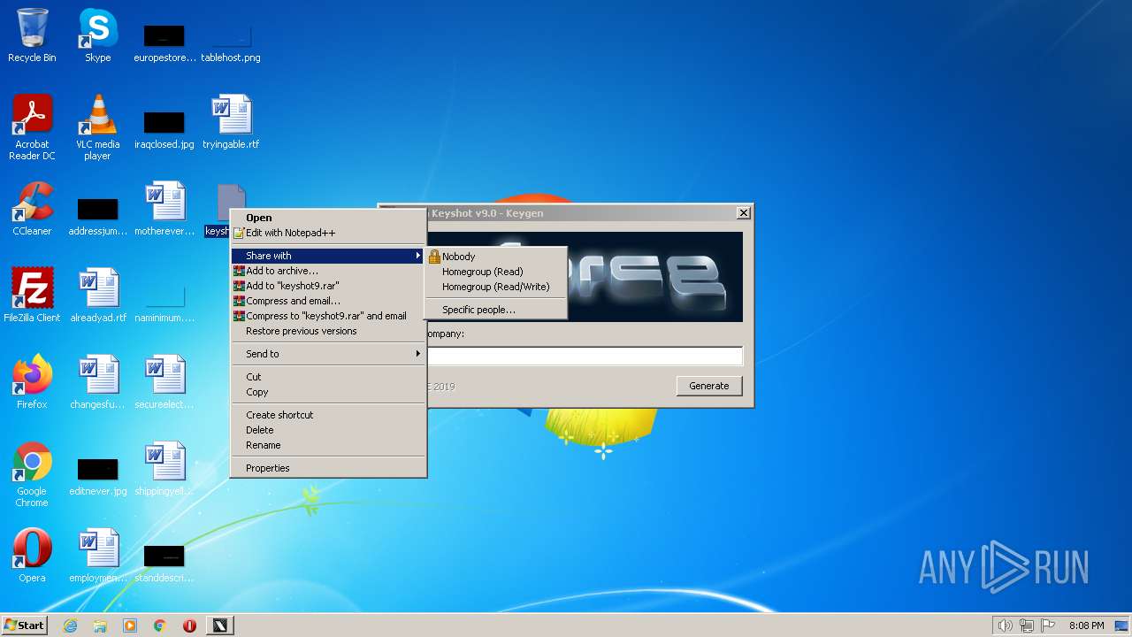Click the Company input field
Screen dimensions: 1132x637
pyautogui.click(x=585, y=356)
